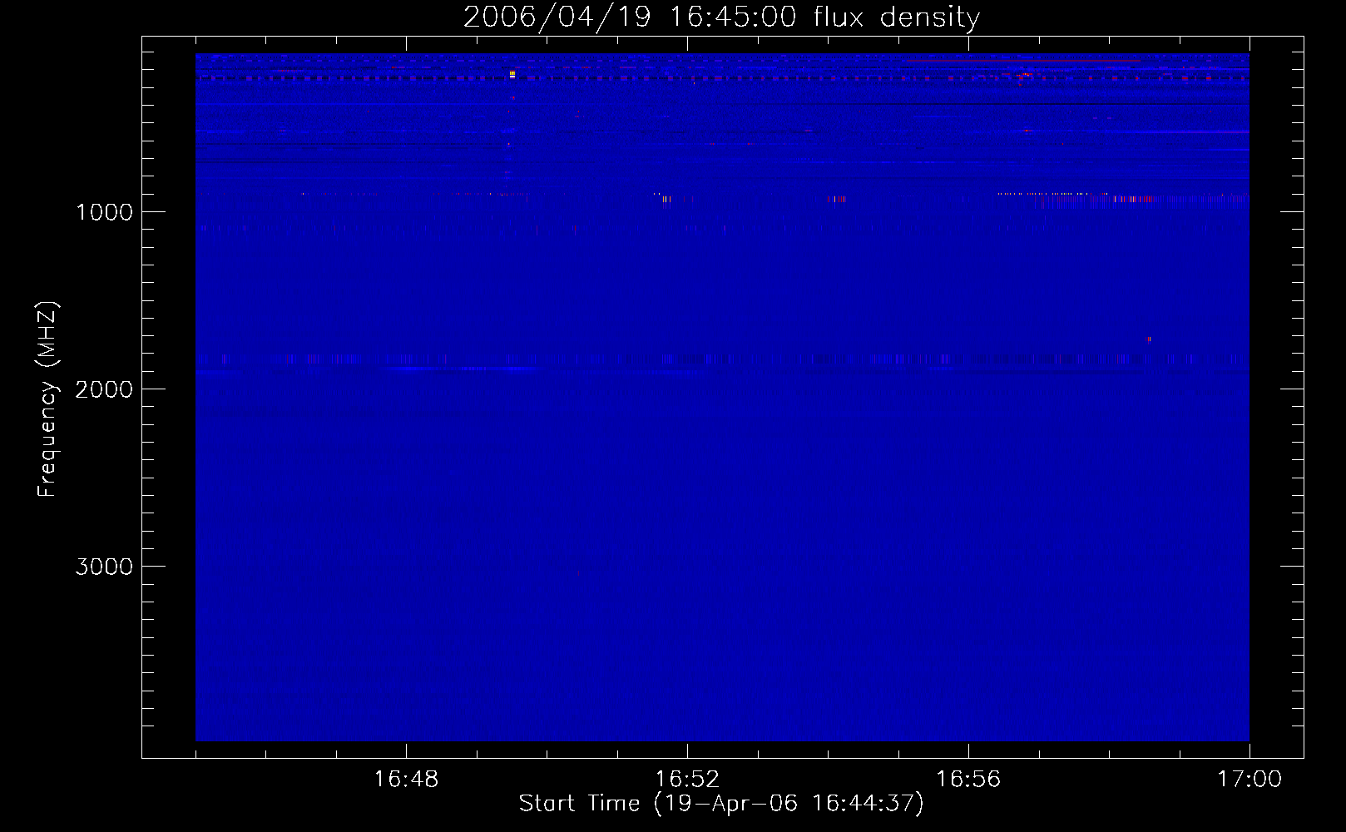Click the 17:00 time tick label
This screenshot has width=1346, height=832.
coord(1249,780)
